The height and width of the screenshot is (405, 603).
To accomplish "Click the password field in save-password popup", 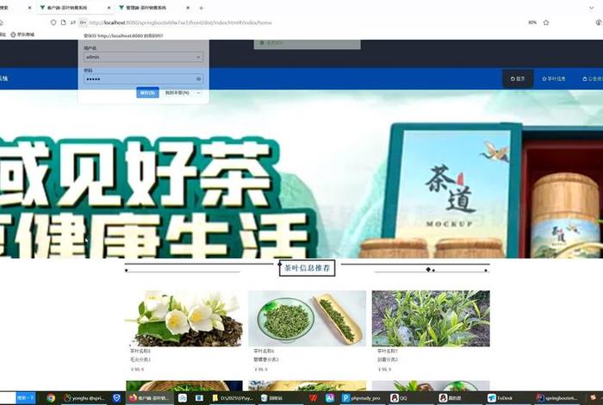I will (x=144, y=79).
